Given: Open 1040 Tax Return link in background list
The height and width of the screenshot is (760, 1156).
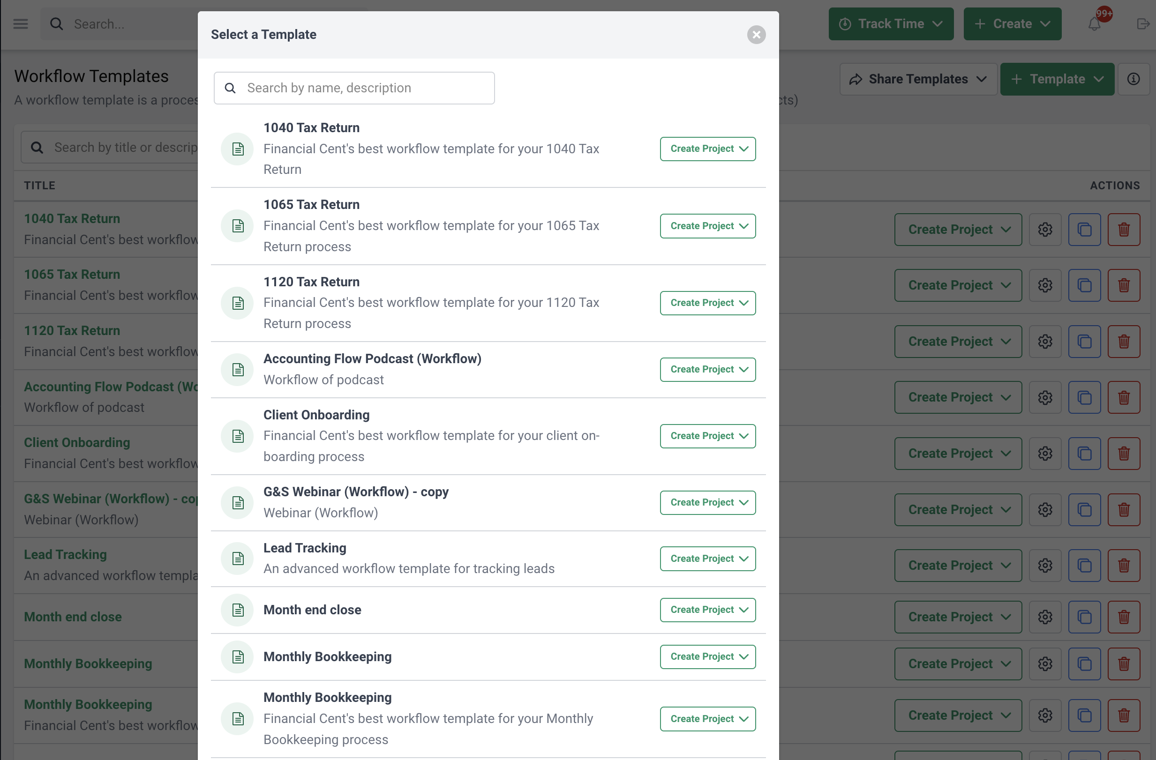Looking at the screenshot, I should pyautogui.click(x=72, y=219).
